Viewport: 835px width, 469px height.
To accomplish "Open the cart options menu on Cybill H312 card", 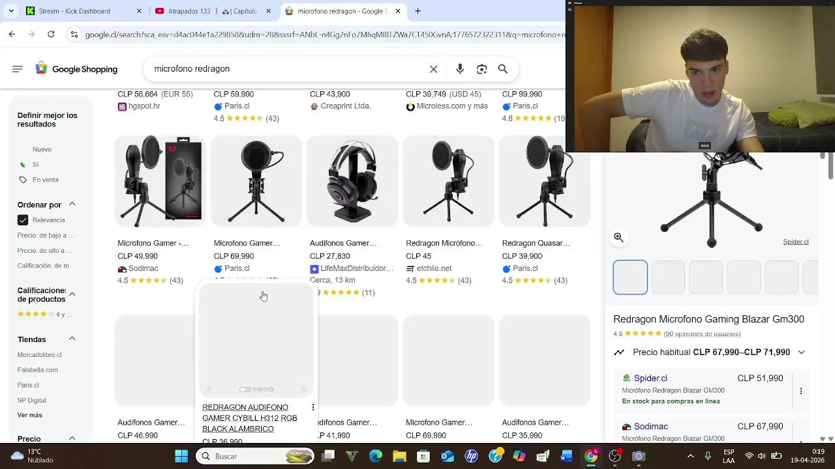I will click(313, 407).
